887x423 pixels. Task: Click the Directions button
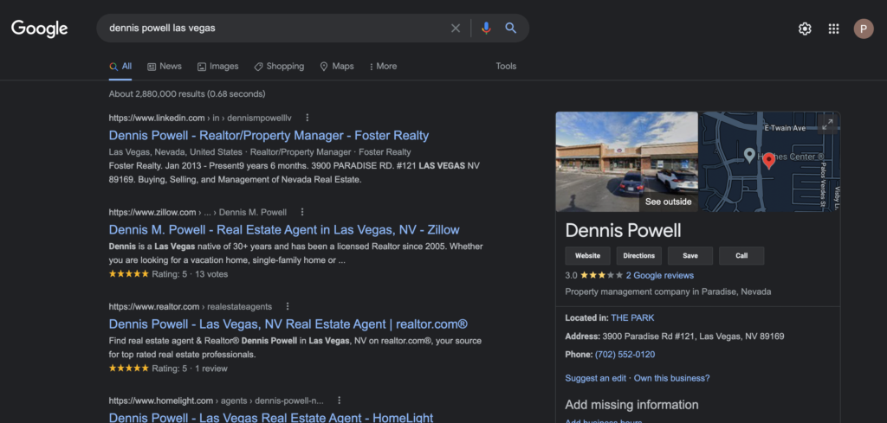click(638, 256)
